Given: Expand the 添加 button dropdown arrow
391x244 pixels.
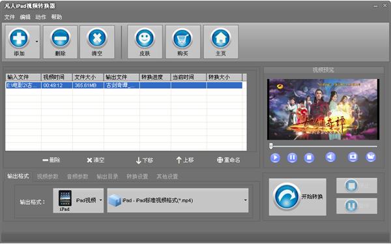Looking at the screenshot, I should click(x=37, y=42).
